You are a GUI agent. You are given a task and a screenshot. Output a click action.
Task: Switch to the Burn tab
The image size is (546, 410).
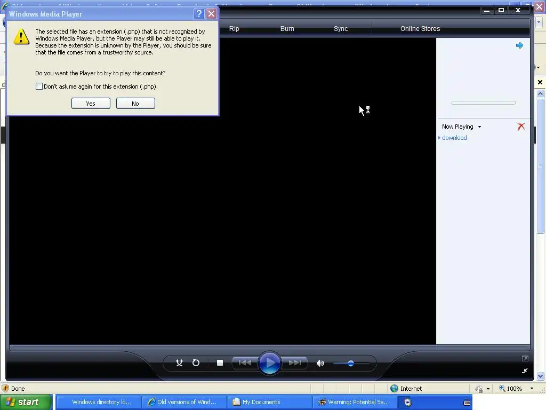pyautogui.click(x=287, y=29)
